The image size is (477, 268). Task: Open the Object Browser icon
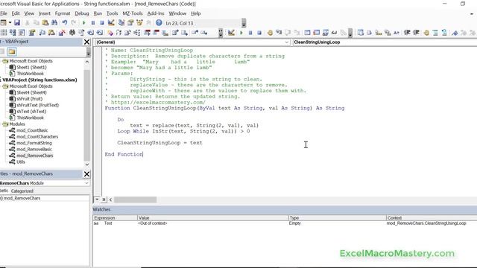[139, 23]
